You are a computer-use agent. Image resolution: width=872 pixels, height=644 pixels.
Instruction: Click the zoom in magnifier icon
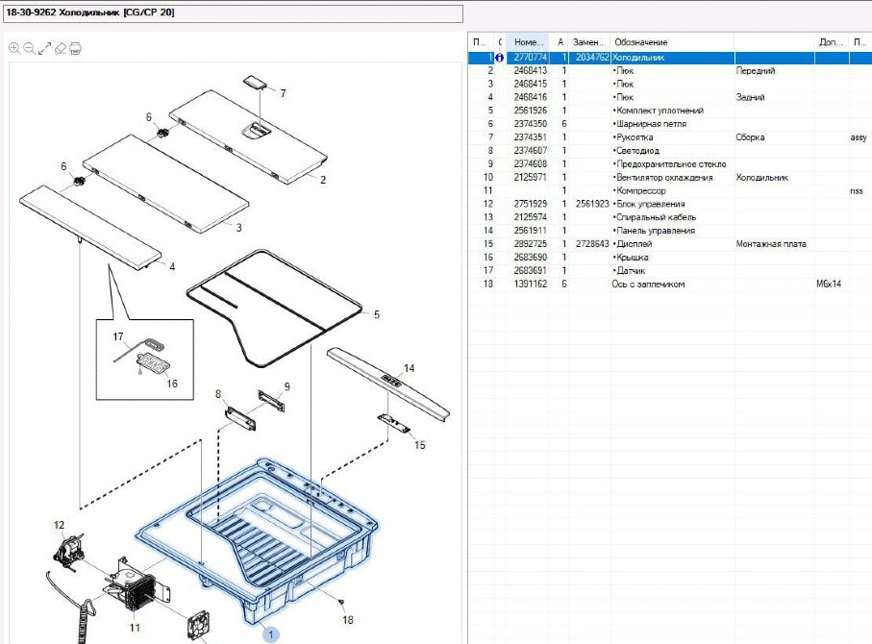[x=14, y=48]
